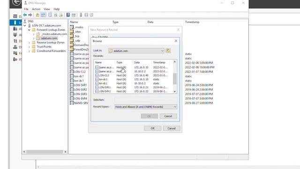Select the LON-SVR4 record in main list
Image resolution: width=300 pixels, height=169 pixels.
(x=79, y=99)
